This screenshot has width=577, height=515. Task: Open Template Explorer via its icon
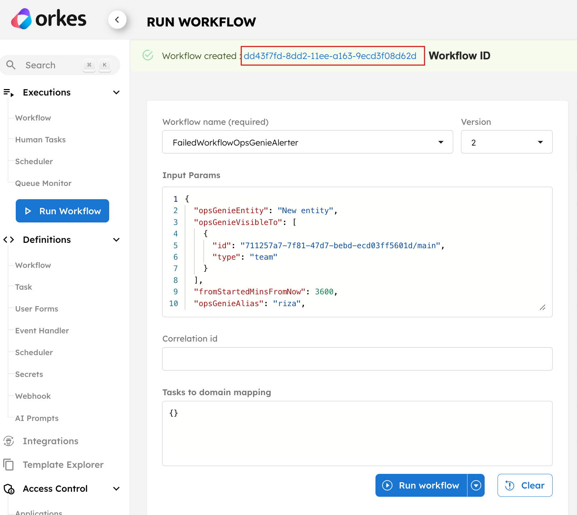click(x=9, y=465)
